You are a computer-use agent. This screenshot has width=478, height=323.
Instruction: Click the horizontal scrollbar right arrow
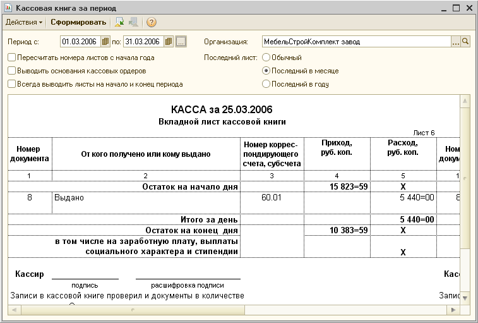point(453,310)
